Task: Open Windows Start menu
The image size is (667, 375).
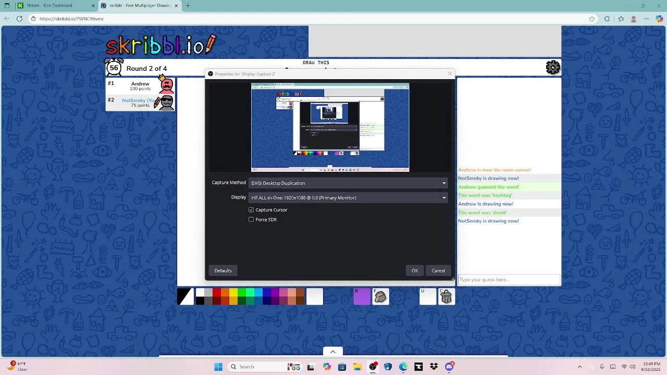Action: [x=218, y=367]
